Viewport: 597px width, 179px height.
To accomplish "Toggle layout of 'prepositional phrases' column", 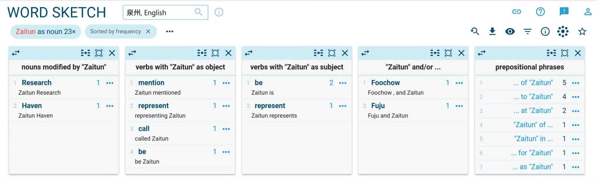I will click(x=551, y=53).
